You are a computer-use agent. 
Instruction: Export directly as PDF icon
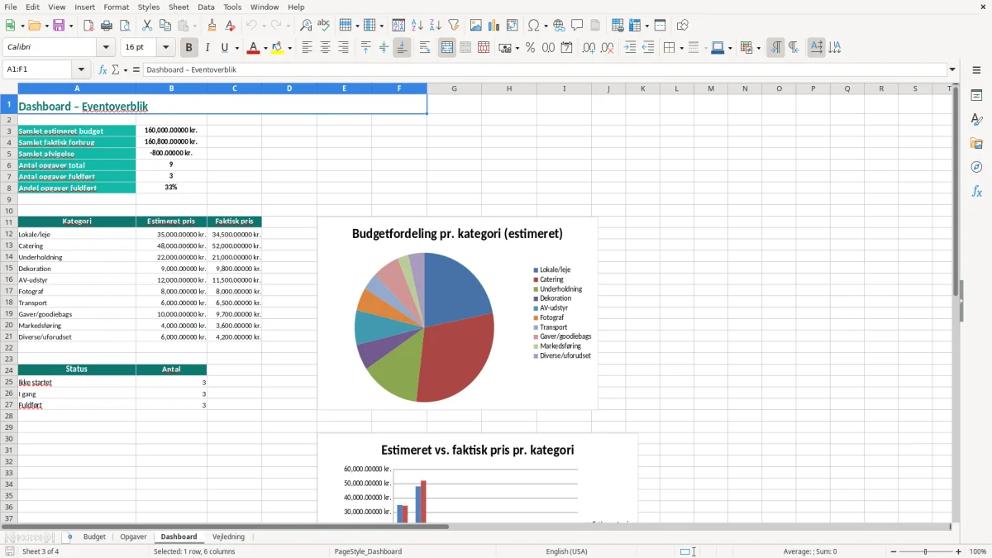[x=88, y=26]
